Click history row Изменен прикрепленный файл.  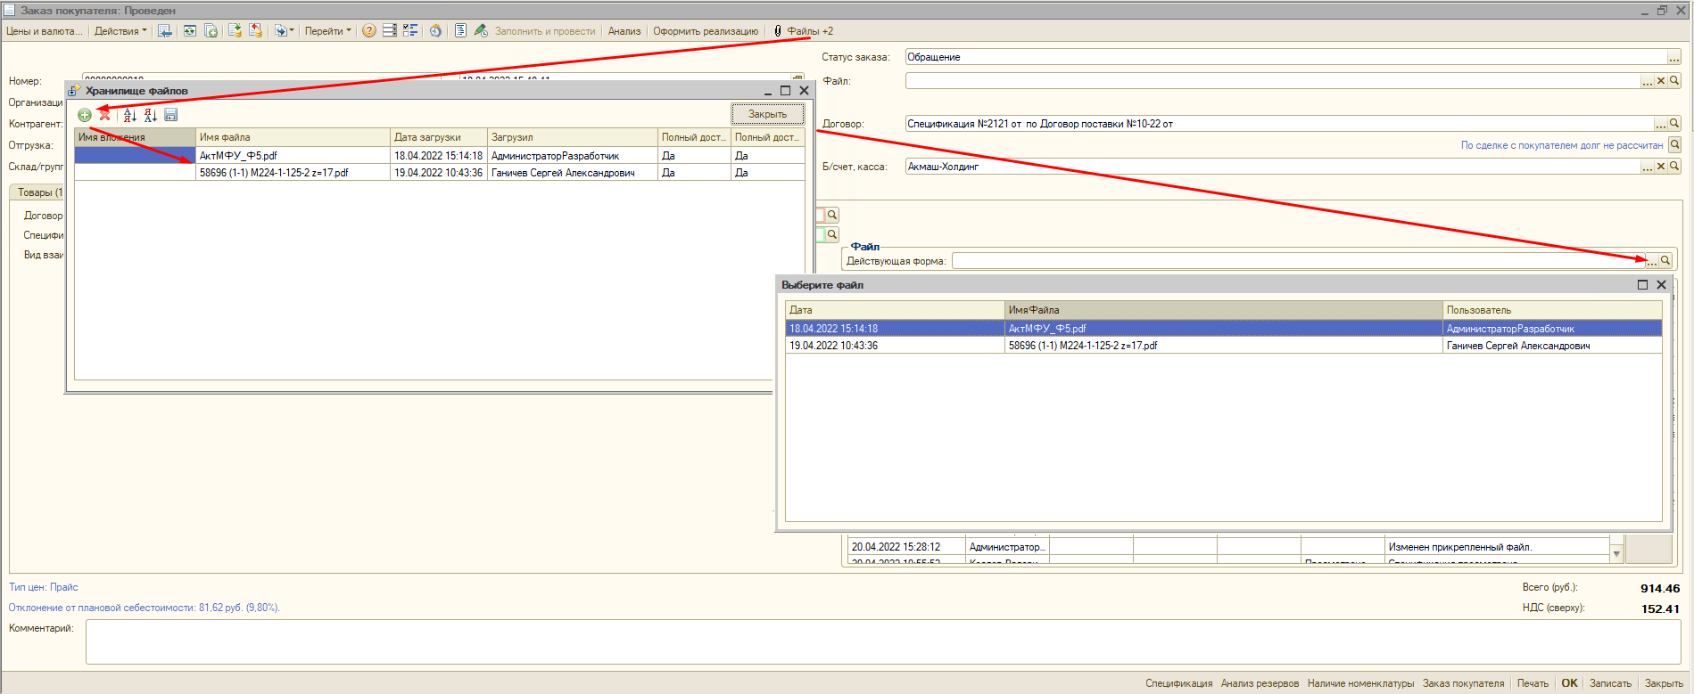click(x=1229, y=547)
